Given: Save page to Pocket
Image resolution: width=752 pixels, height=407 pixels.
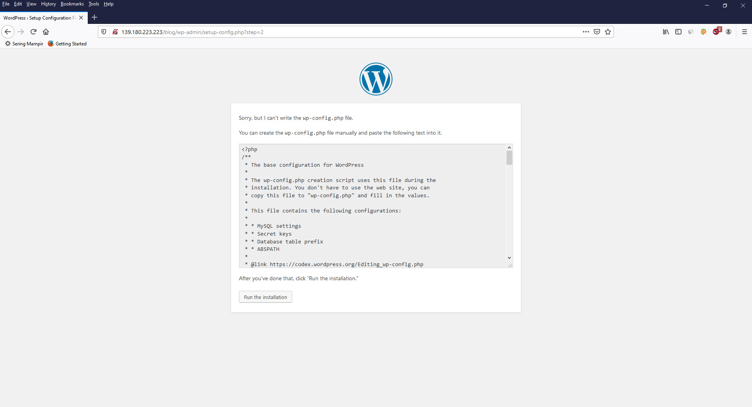Looking at the screenshot, I should click(x=597, y=32).
